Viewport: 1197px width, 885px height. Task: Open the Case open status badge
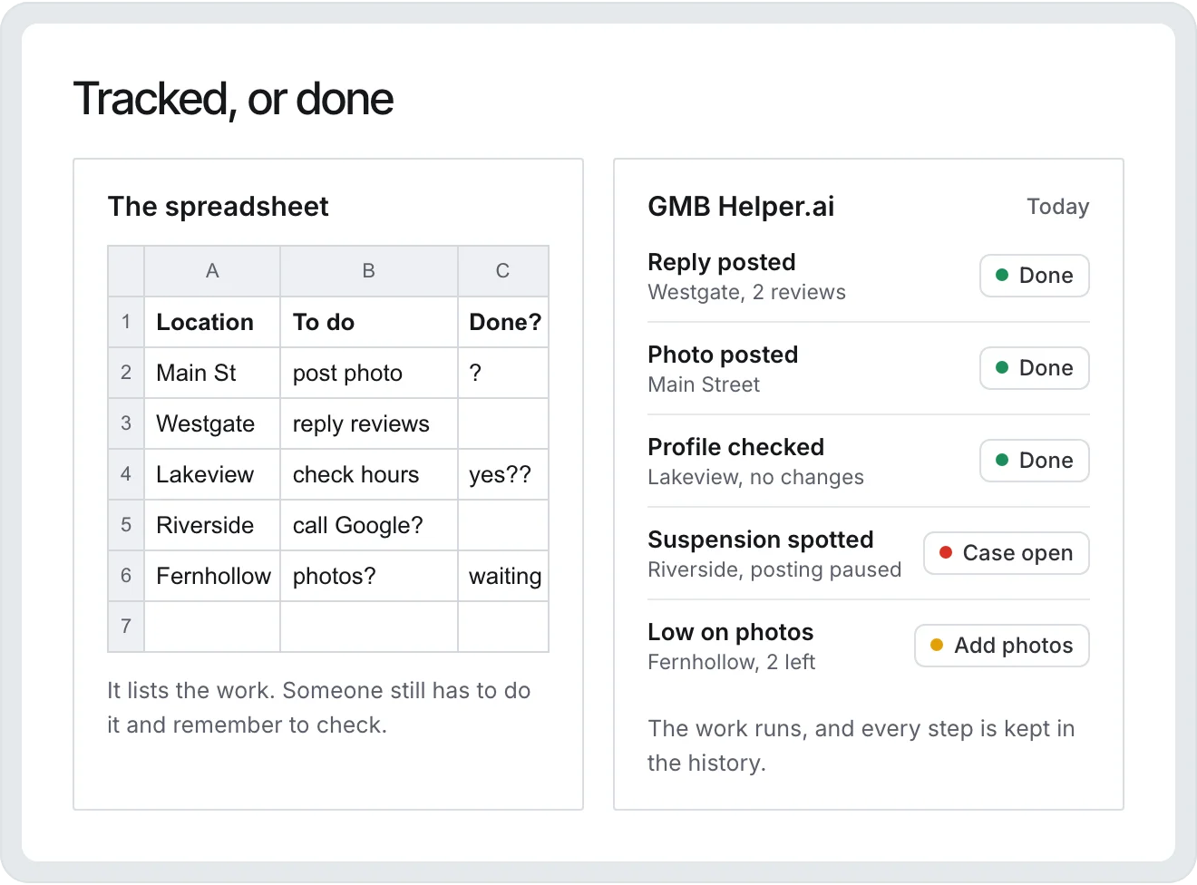[1007, 553]
